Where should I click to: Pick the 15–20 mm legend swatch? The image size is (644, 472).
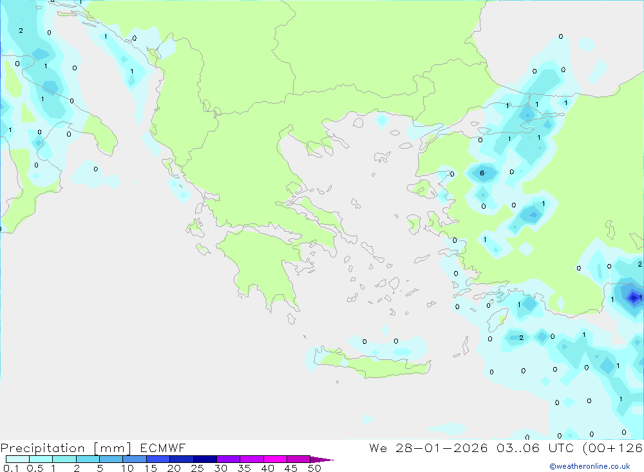click(158, 459)
